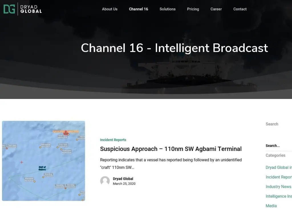Viewport: 292px width, 209px height.
Task: Navigate to the Pricing page
Action: coord(193,9)
